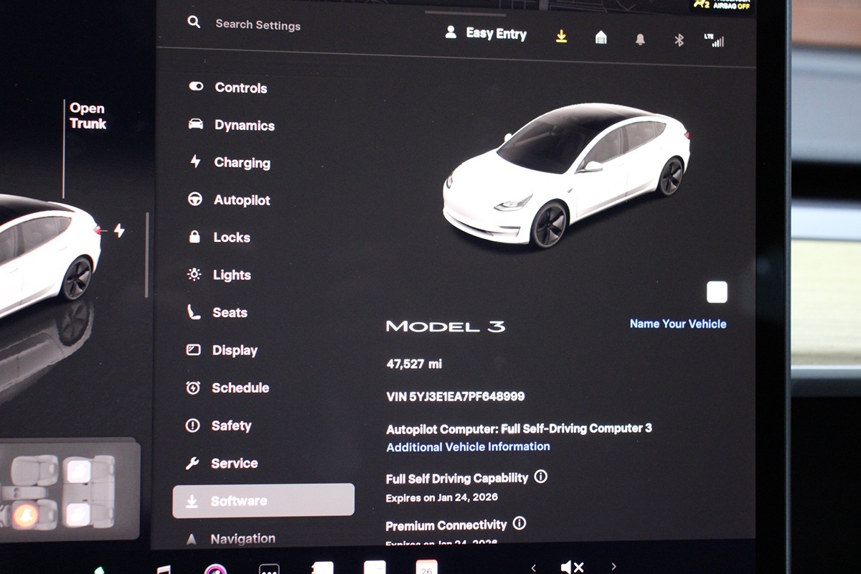
Task: Select Charging in the settings sidebar
Action: pos(242,163)
